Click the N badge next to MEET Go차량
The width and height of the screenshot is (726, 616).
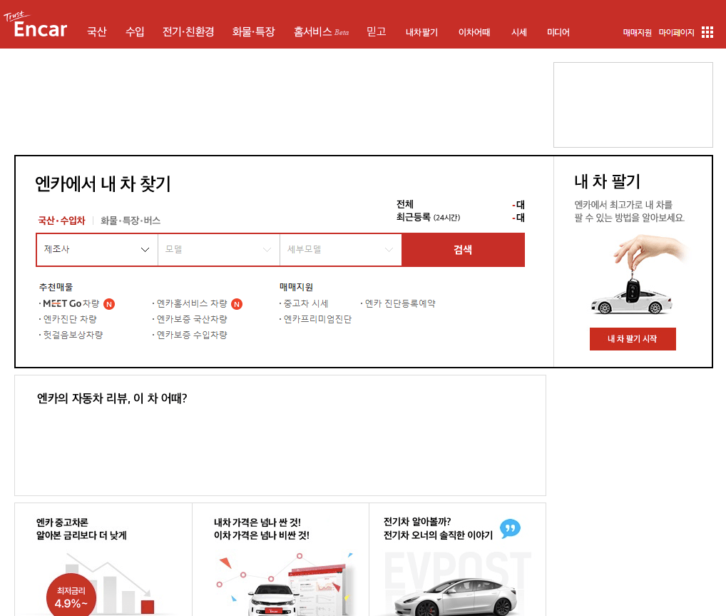[x=109, y=304]
